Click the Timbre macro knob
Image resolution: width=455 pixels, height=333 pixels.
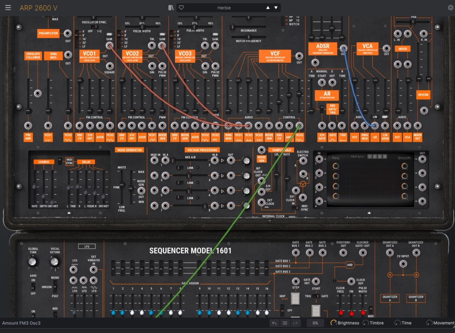click(366, 323)
